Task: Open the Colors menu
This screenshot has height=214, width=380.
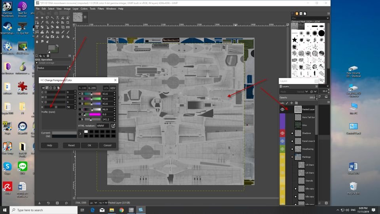Action: [x=84, y=9]
